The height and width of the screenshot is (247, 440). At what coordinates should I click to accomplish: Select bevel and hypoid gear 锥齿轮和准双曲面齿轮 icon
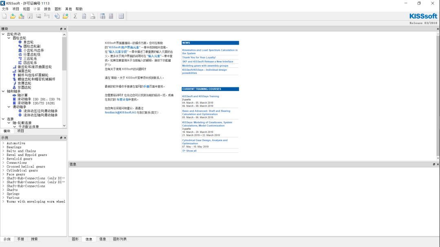[15, 67]
